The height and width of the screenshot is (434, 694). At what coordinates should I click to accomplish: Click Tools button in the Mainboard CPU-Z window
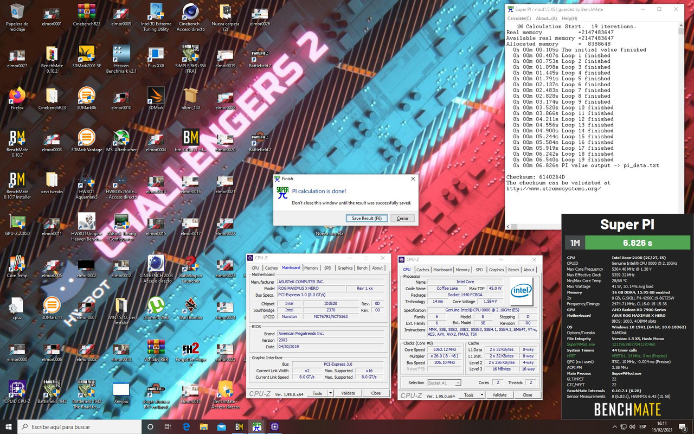point(317,393)
